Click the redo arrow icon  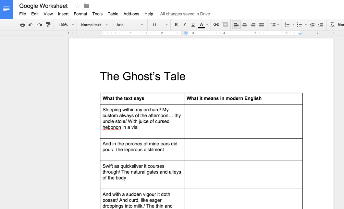click(x=40, y=25)
